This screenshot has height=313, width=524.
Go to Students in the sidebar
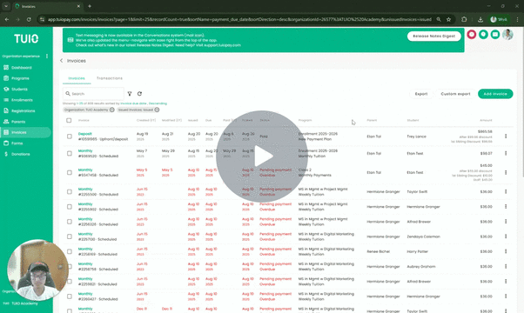(19, 89)
